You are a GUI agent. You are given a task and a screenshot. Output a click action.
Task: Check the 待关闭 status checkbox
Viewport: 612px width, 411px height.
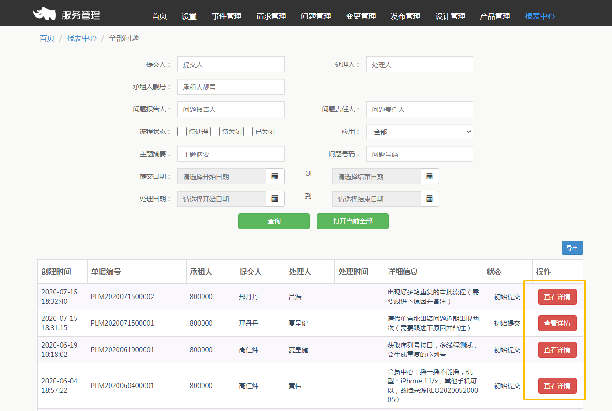point(215,132)
